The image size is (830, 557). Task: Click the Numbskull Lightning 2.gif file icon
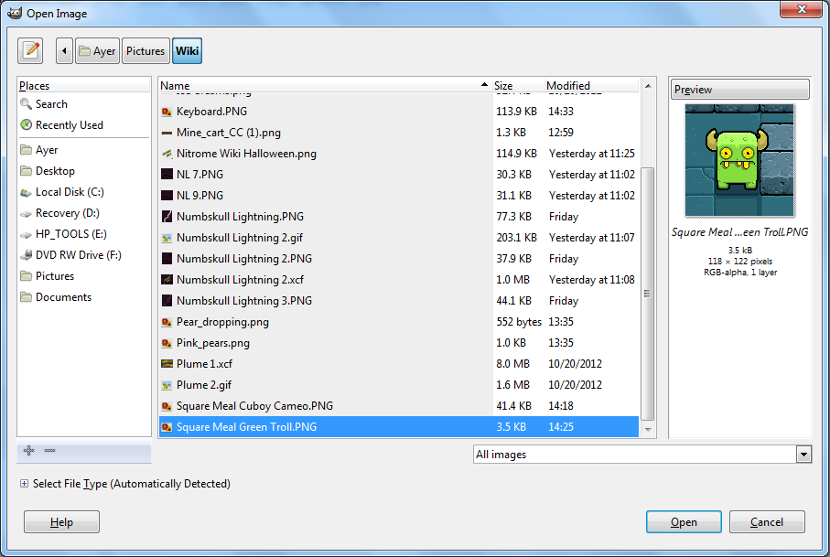click(x=167, y=238)
